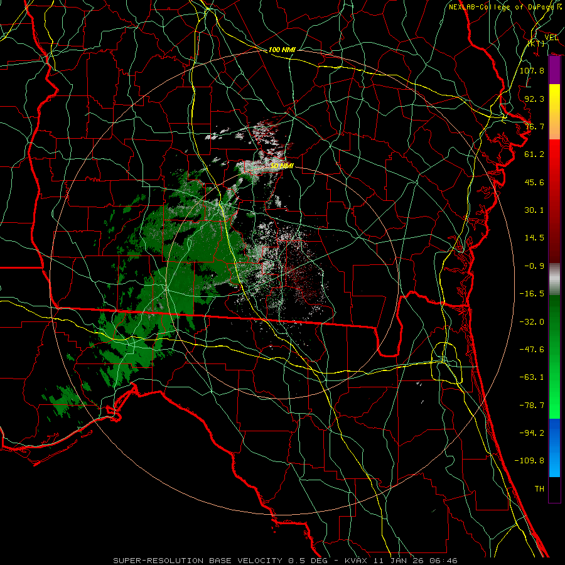Screen dimensions: 565x565
Task: Click the KT units label near the scale
Action: (536, 43)
